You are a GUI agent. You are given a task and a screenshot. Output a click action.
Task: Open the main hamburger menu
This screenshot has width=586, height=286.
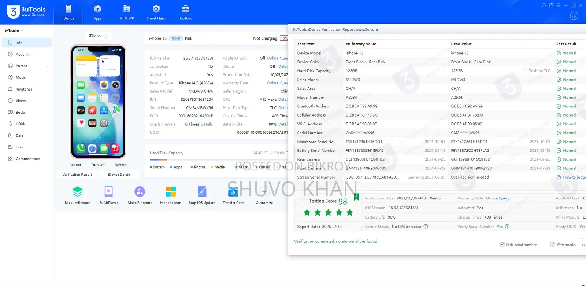tap(559, 5)
